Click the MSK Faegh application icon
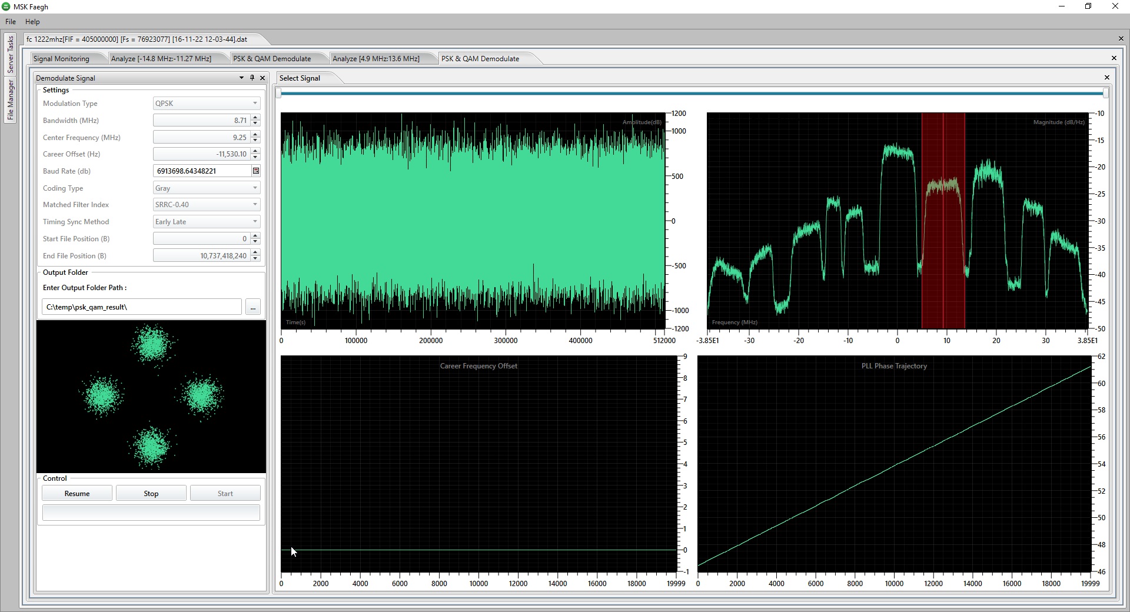Image resolution: width=1130 pixels, height=612 pixels. 6,6
